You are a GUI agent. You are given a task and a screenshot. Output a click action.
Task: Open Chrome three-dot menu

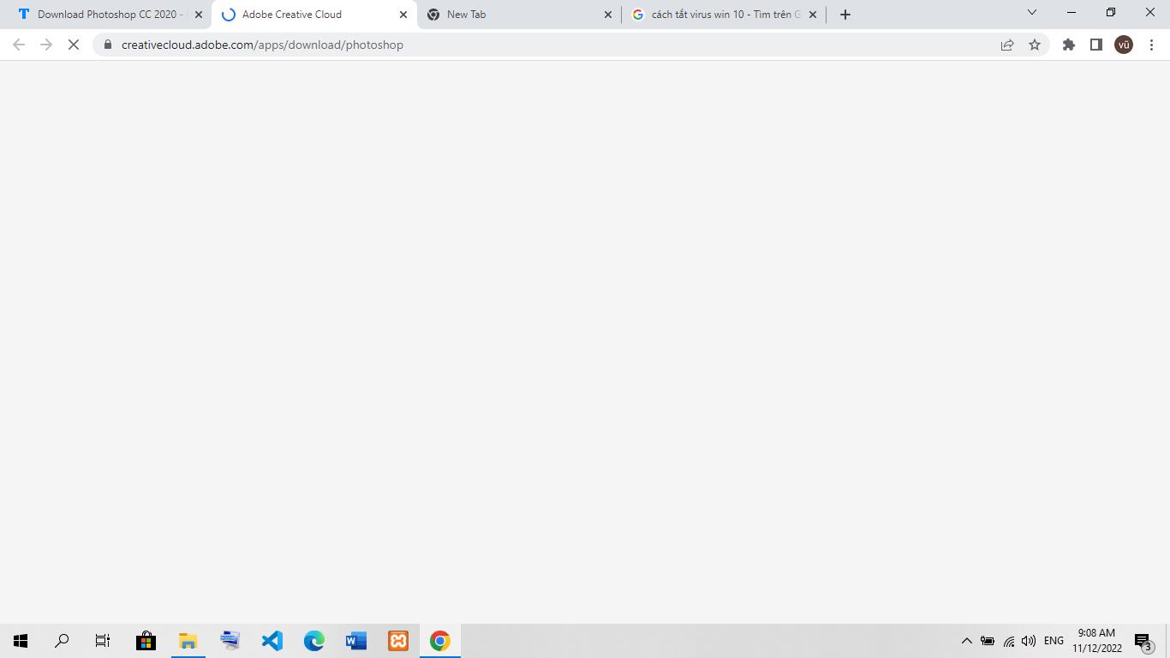point(1152,45)
